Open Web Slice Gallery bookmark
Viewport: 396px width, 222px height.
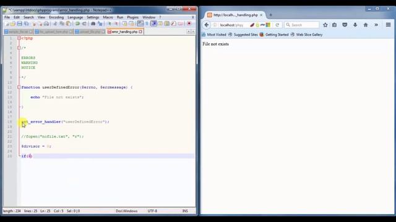click(307, 35)
